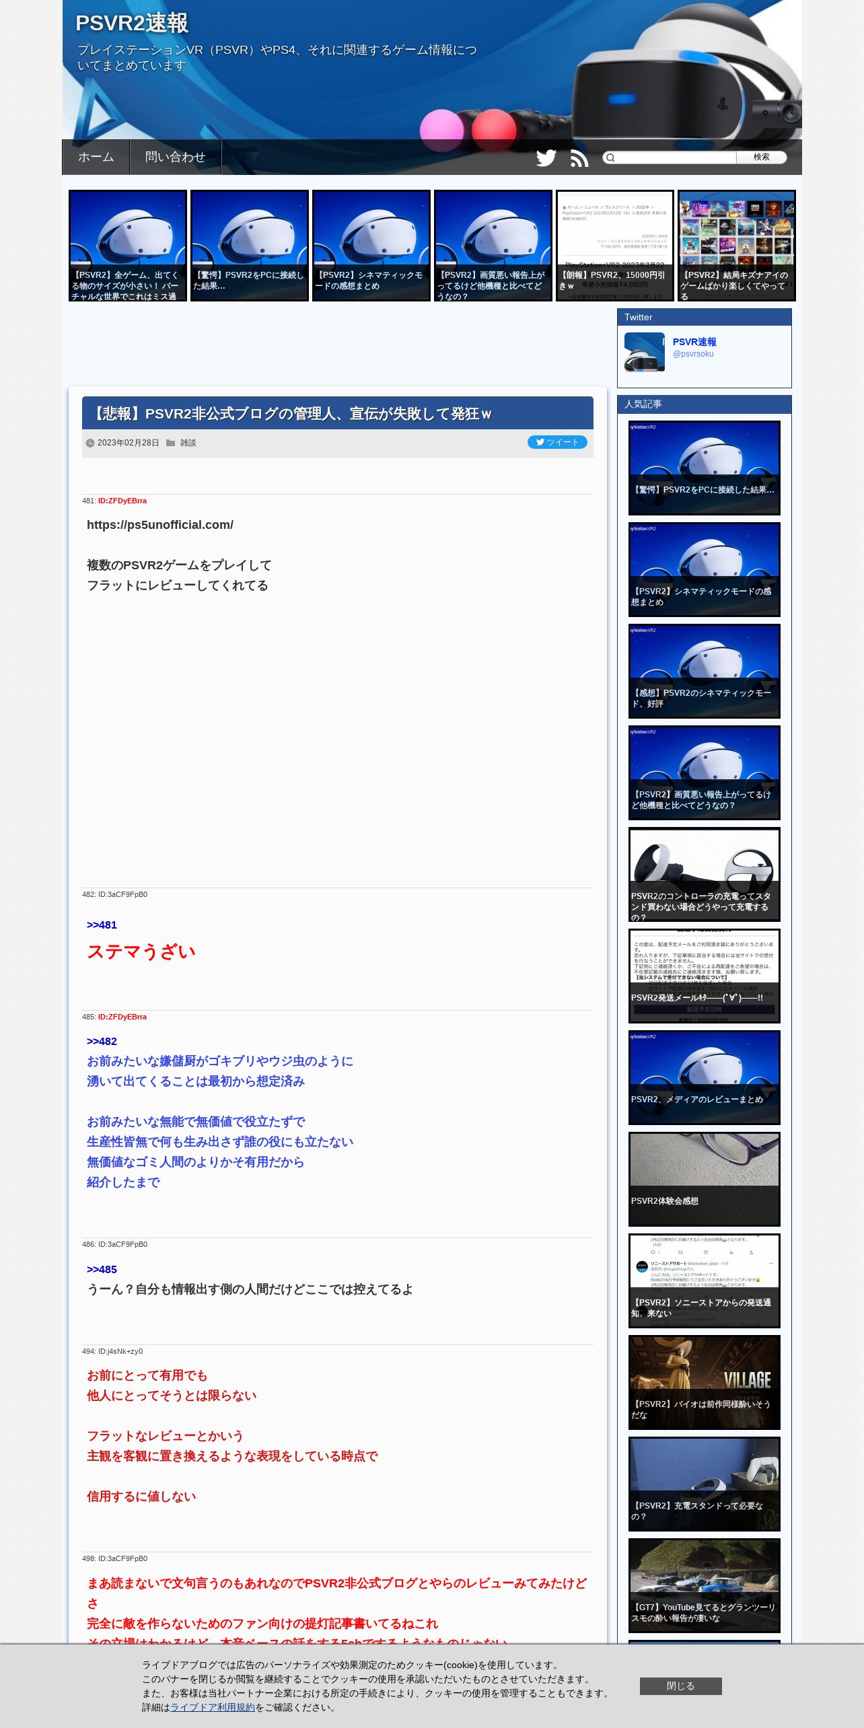864x1728 pixels.
Task: Follow the >>481 reply anchor
Action: click(102, 925)
